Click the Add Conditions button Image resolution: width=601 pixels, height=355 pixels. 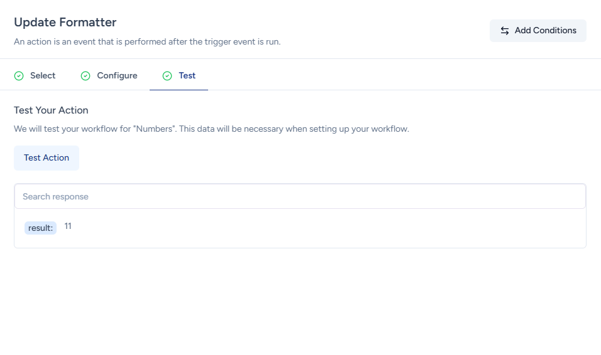point(538,31)
